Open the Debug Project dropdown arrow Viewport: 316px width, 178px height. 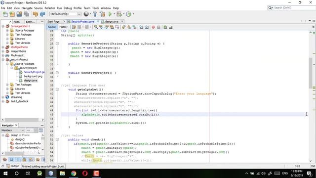(124, 14)
